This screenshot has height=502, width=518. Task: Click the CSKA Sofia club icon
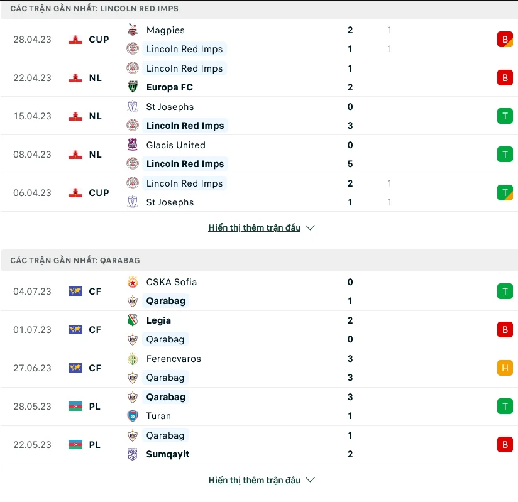click(133, 282)
